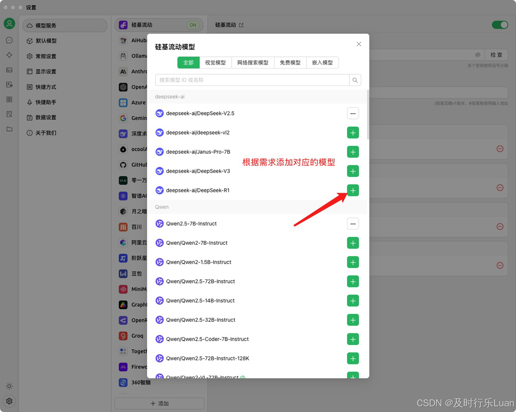
Task: Open 快捷方式 settings section
Action: (x=65, y=87)
